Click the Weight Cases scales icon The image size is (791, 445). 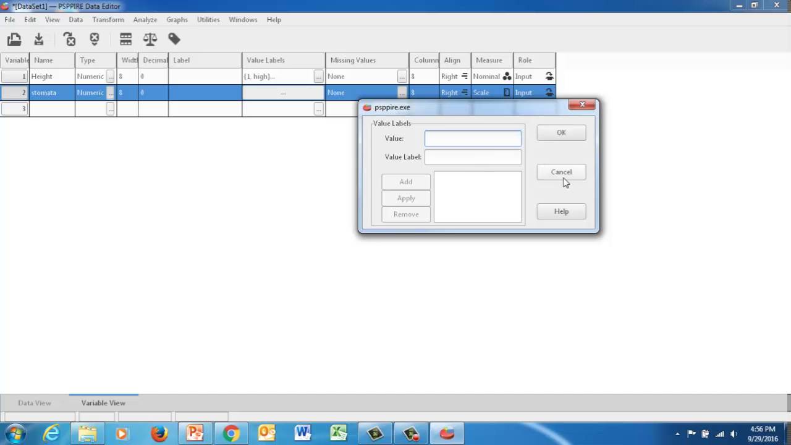click(x=150, y=40)
